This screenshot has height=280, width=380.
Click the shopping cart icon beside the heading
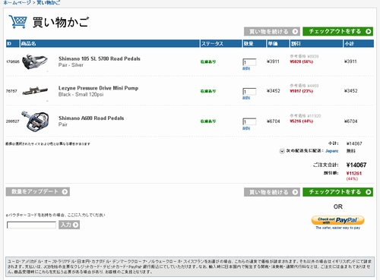coord(17,22)
